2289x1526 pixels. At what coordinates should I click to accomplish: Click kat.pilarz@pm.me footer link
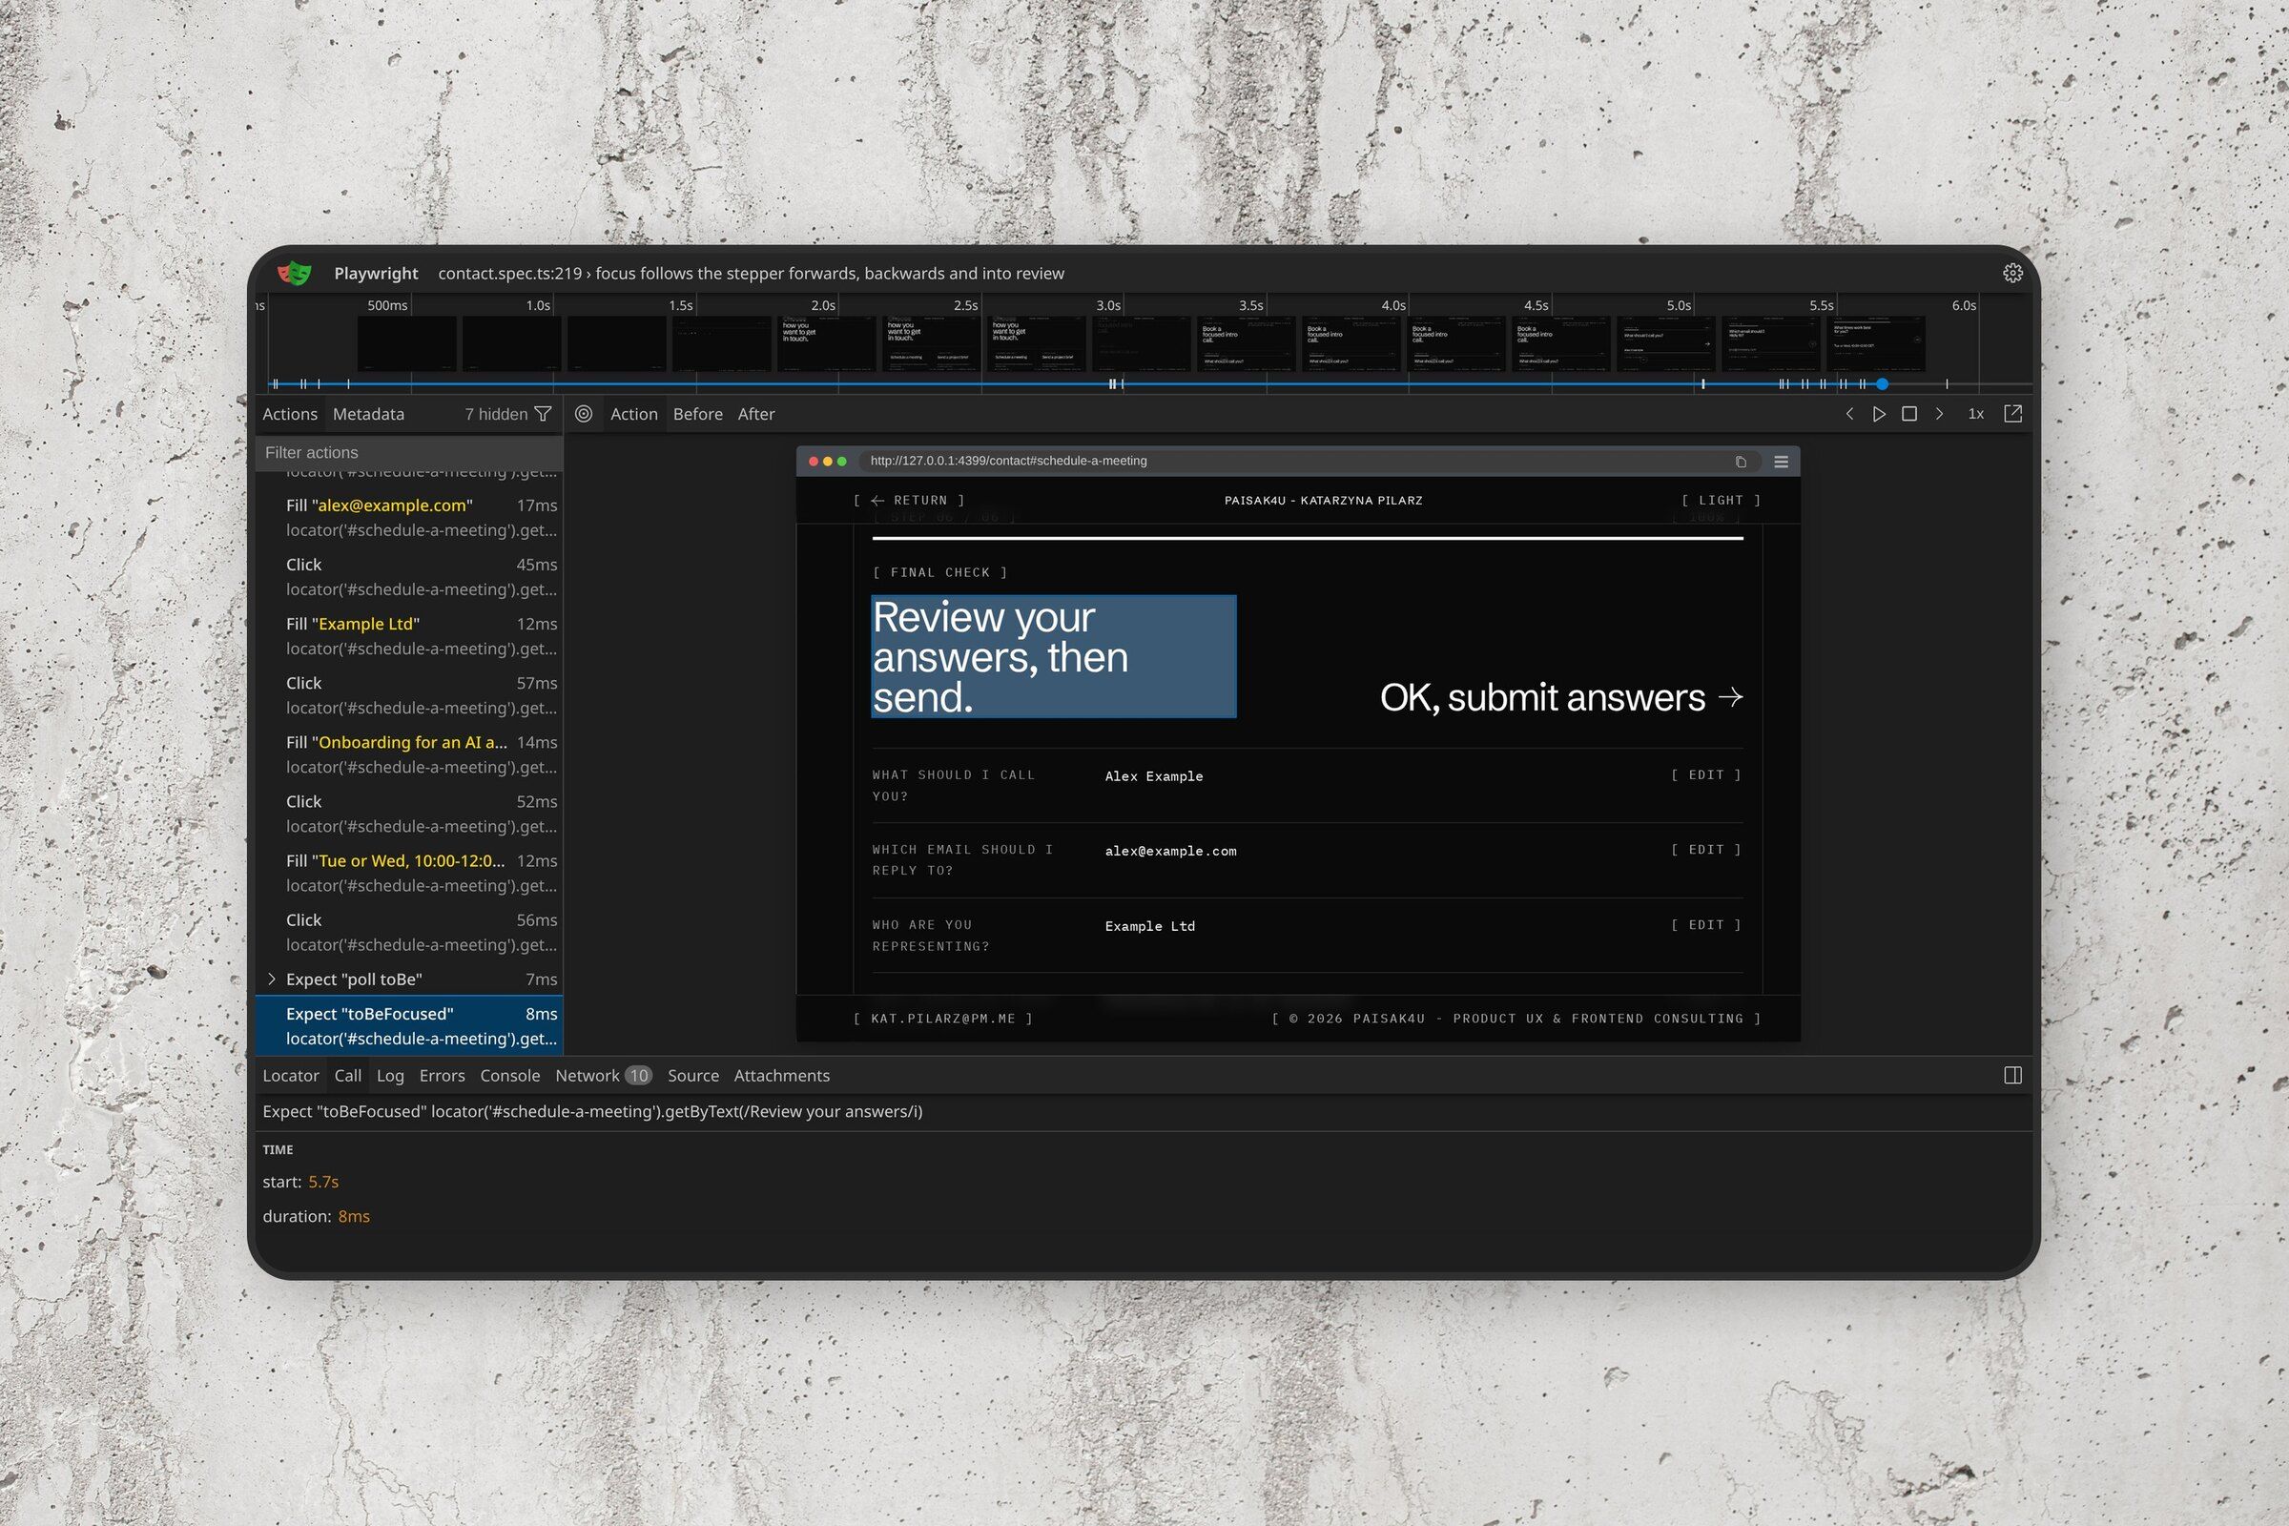[942, 1018]
